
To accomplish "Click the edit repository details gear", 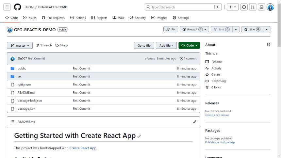I will pyautogui.click(x=269, y=44).
